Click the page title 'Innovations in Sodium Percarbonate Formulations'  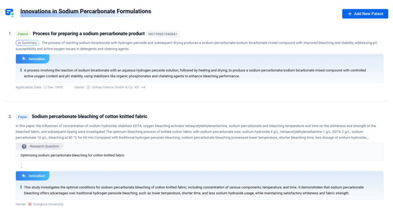[x=86, y=12]
